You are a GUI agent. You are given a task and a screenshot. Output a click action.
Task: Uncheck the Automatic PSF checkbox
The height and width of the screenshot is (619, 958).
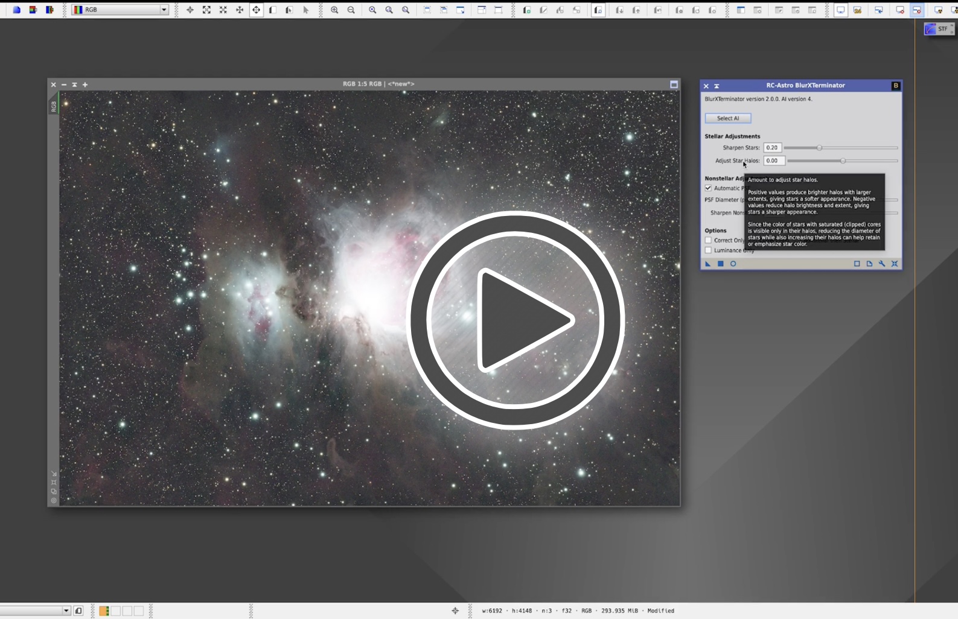click(709, 188)
